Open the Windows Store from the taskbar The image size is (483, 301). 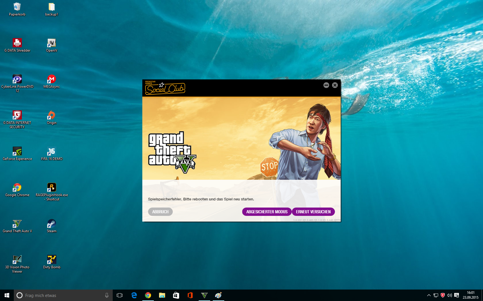click(176, 295)
